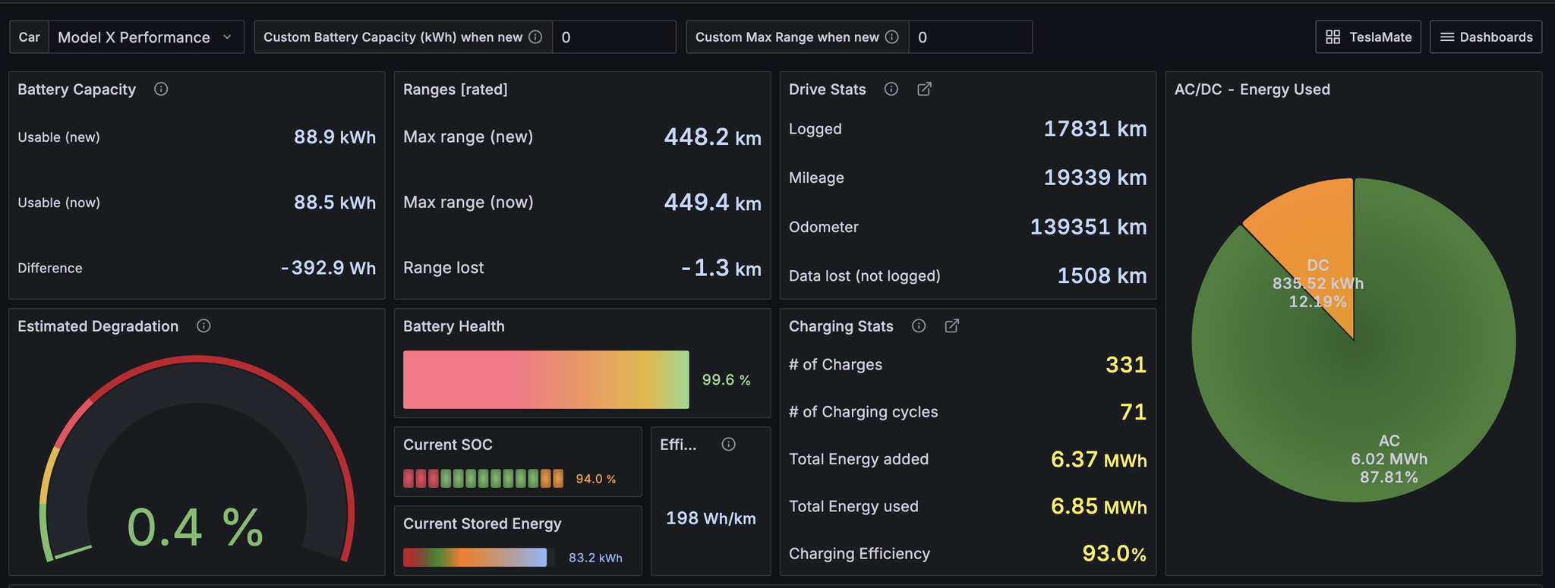Click the Efficiency panel info icon

728,445
